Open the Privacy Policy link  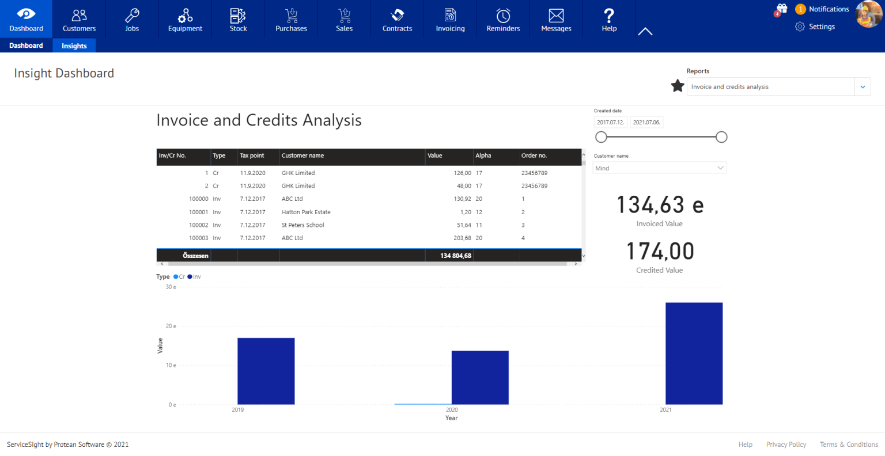pos(786,444)
